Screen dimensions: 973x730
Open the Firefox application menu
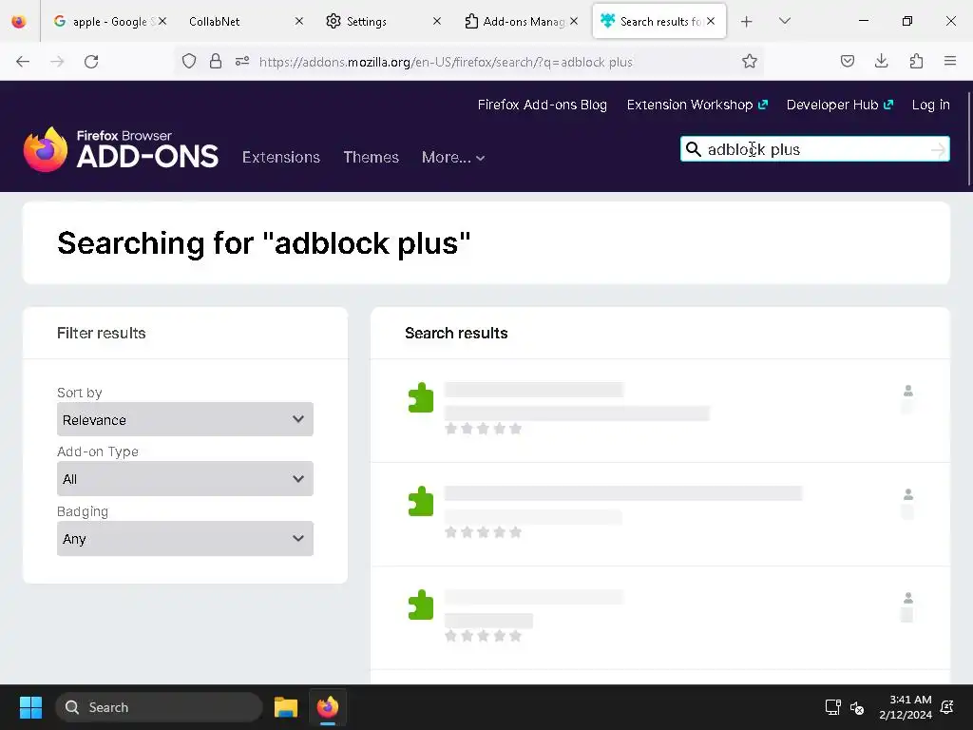(x=950, y=61)
